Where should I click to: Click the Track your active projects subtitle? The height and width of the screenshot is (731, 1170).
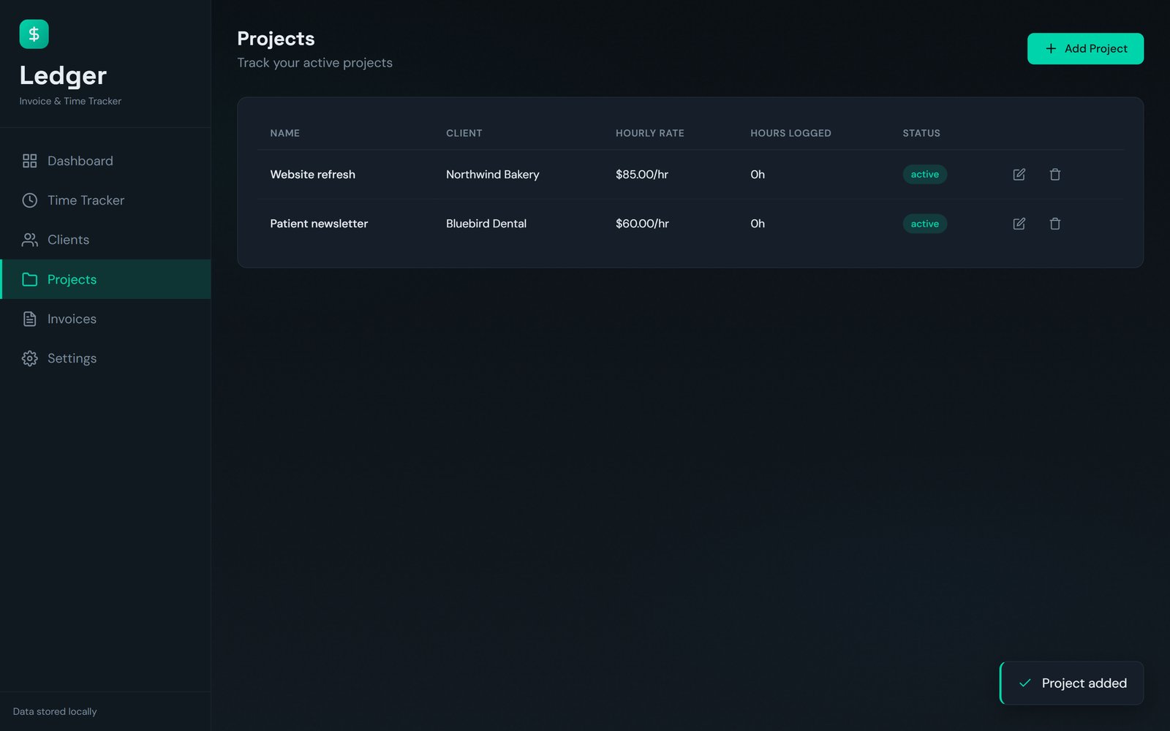coord(314,63)
